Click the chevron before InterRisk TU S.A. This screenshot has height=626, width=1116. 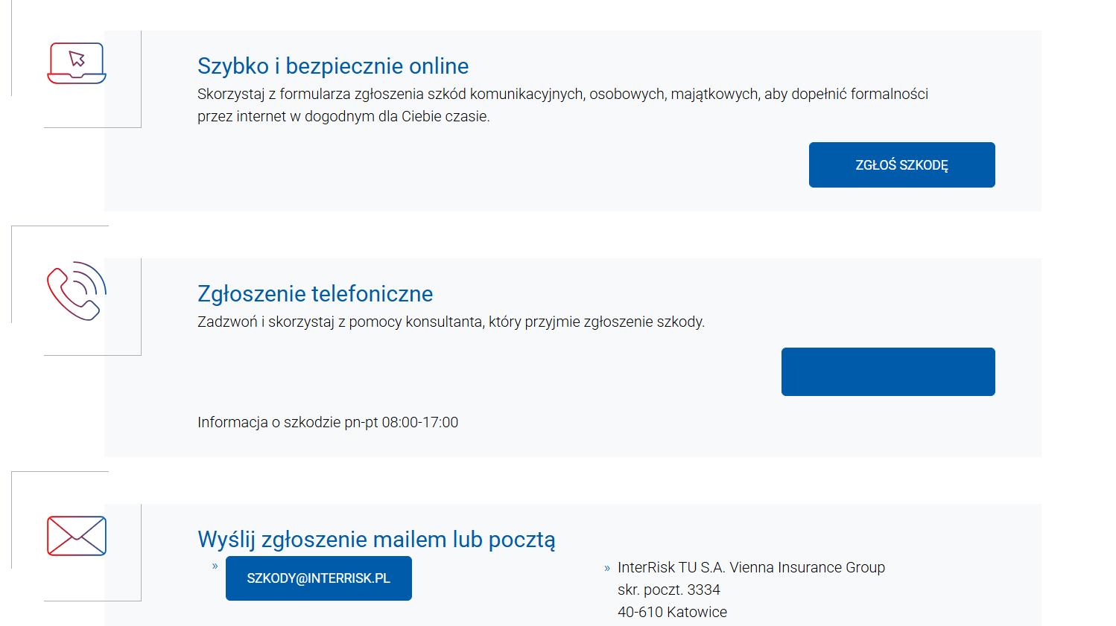point(605,566)
